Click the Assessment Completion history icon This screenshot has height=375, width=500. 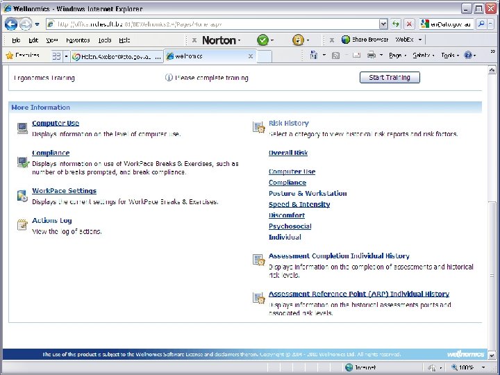pyautogui.click(x=258, y=260)
